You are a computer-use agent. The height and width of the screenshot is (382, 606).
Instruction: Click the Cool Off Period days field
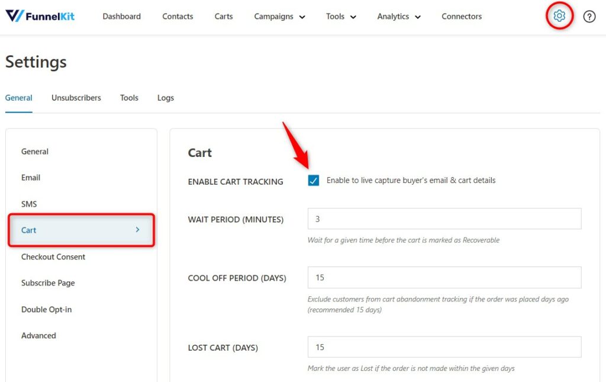click(444, 277)
